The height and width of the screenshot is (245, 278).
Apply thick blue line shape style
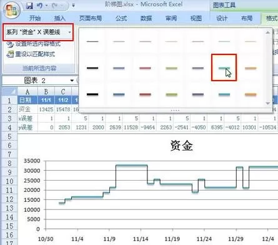click(119, 94)
